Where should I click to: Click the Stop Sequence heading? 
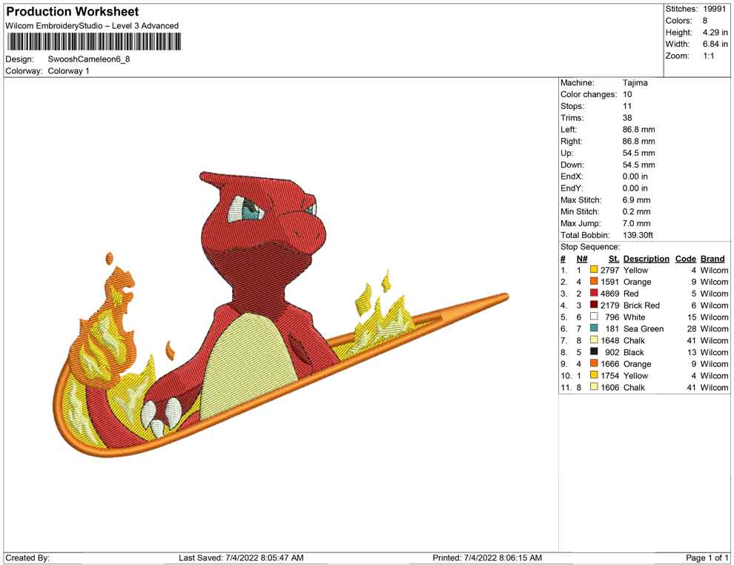coord(590,247)
